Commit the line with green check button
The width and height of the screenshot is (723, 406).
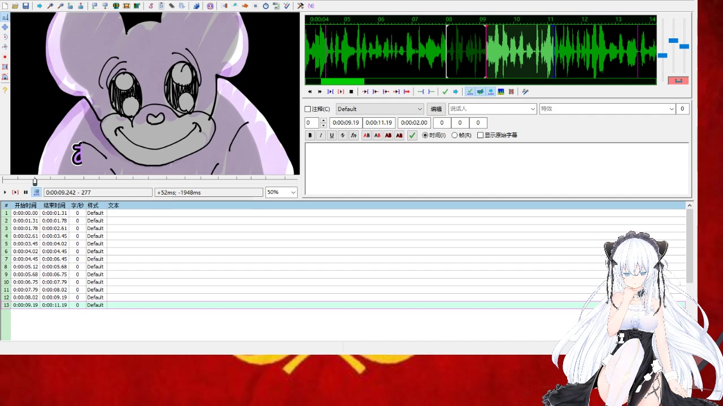[412, 135]
